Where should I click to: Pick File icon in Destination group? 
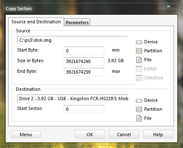139,118
